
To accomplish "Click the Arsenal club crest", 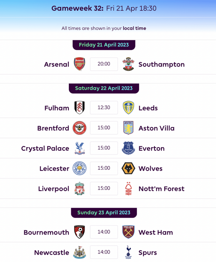I will [x=80, y=64].
